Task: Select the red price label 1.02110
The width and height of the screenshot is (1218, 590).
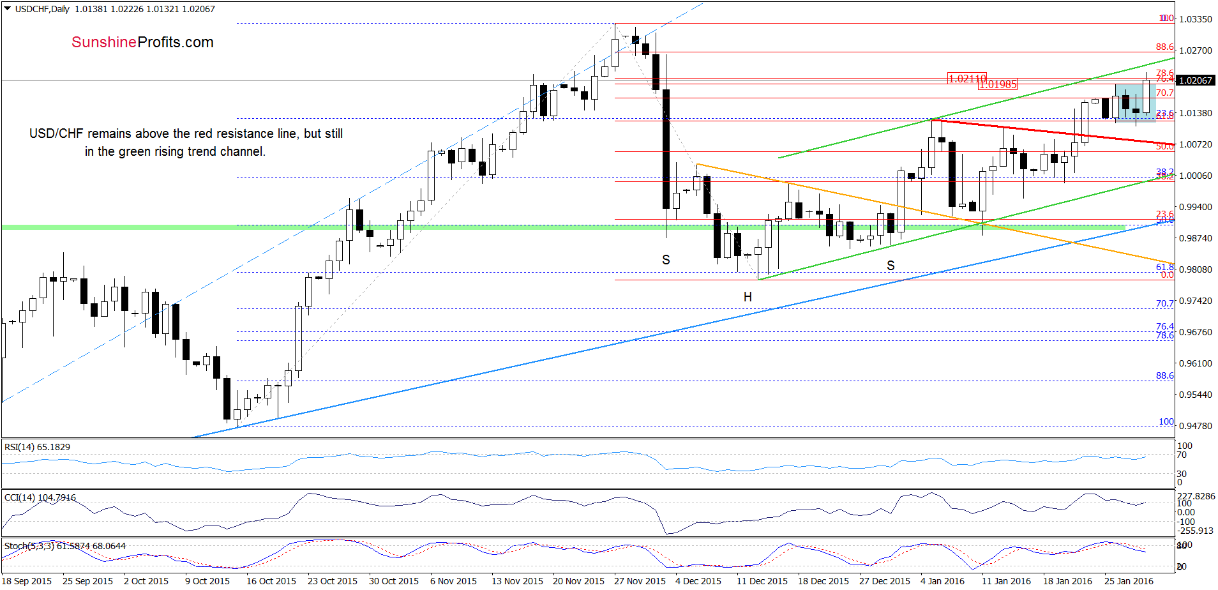Action: [967, 79]
